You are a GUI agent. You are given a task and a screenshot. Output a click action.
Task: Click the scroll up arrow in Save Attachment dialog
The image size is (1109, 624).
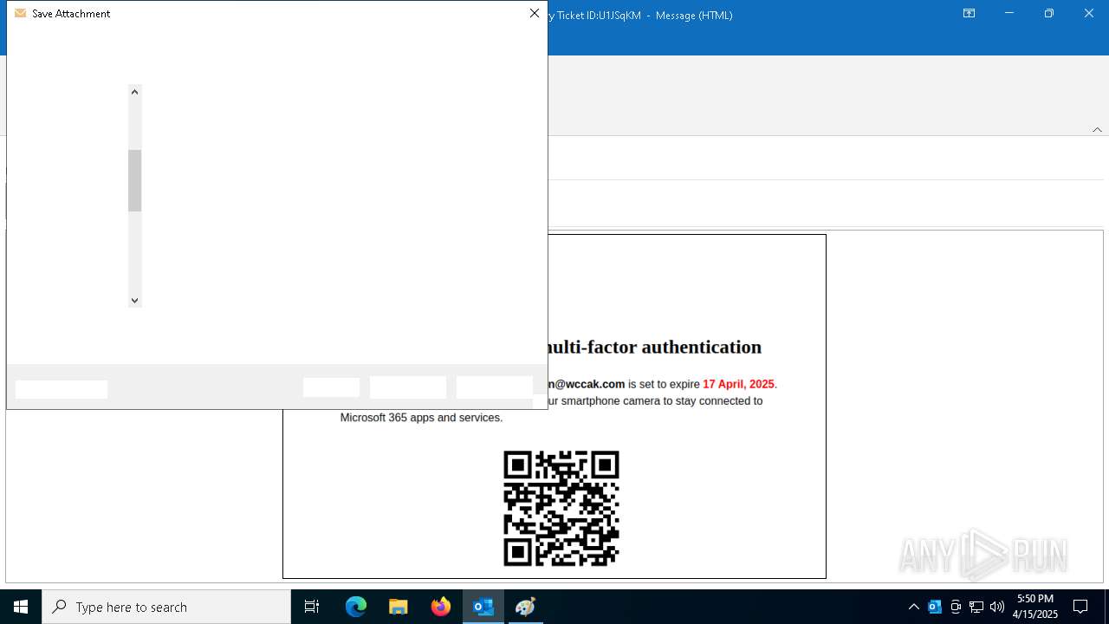click(x=134, y=92)
